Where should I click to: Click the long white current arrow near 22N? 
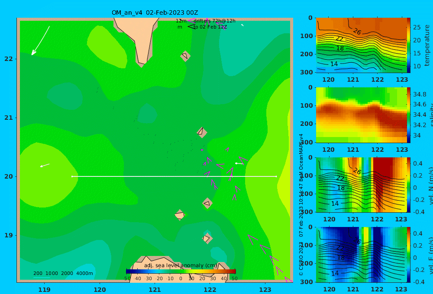pos(40,41)
